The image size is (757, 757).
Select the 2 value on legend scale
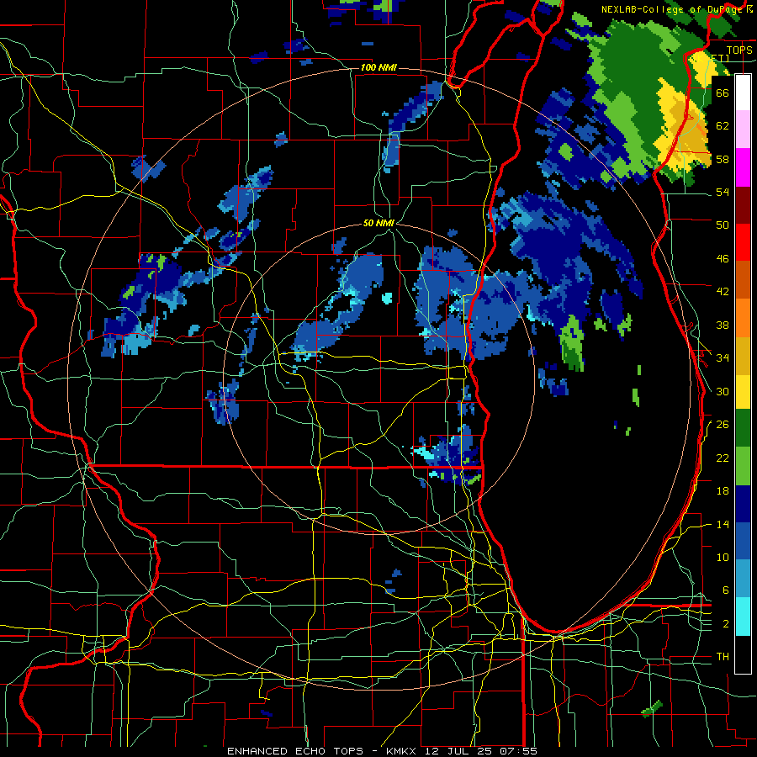click(725, 624)
